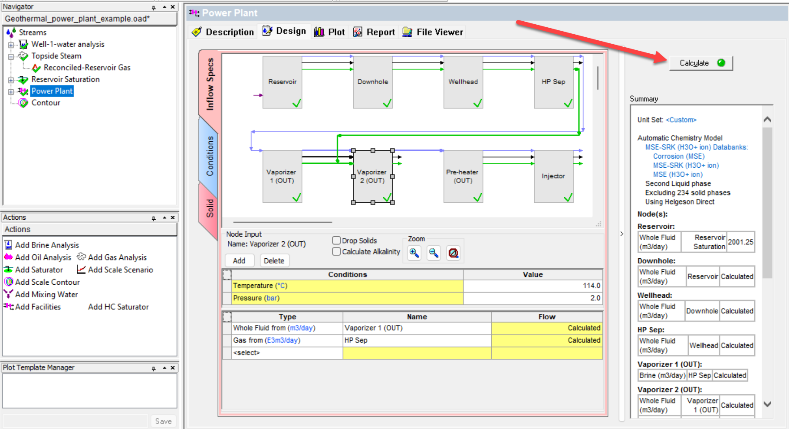Edit the Pressure value field 2.0
This screenshot has height=429, width=789.
[x=533, y=298]
